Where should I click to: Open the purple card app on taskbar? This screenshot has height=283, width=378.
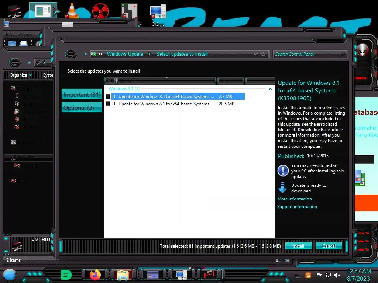point(152,275)
